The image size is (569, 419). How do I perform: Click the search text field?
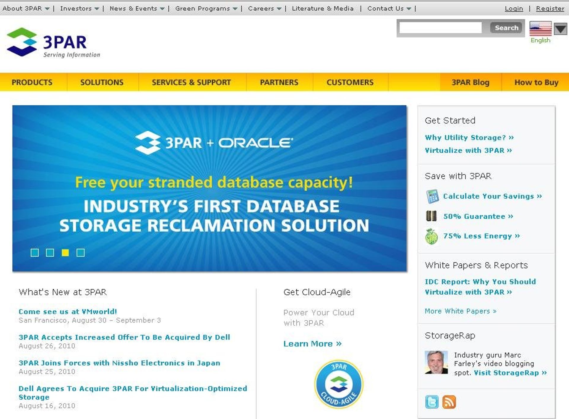[x=440, y=28]
